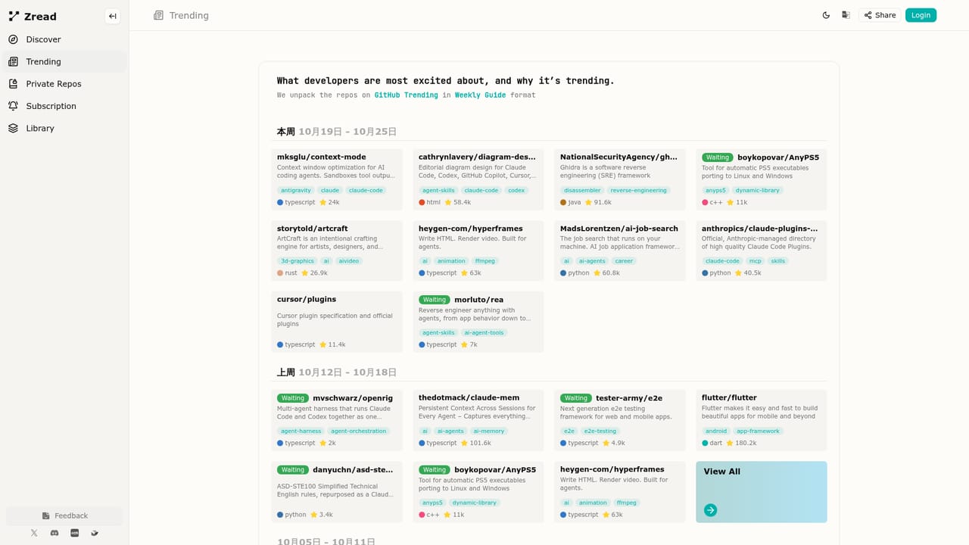This screenshot has width=969, height=545.
Task: Follow the Weekly Guide link
Action: (x=480, y=95)
